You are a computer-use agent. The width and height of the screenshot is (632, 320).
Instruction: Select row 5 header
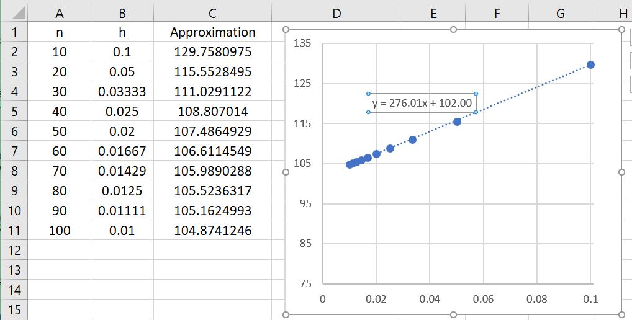[15, 112]
